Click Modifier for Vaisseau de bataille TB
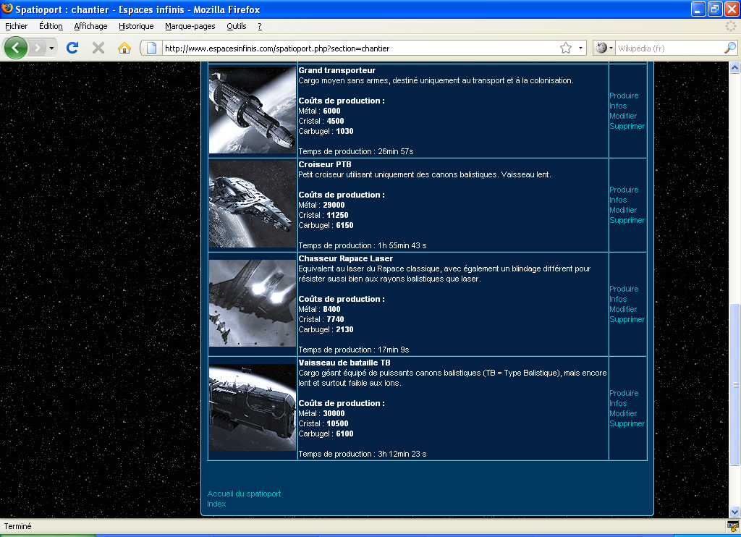The width and height of the screenshot is (741, 537). pos(623,413)
